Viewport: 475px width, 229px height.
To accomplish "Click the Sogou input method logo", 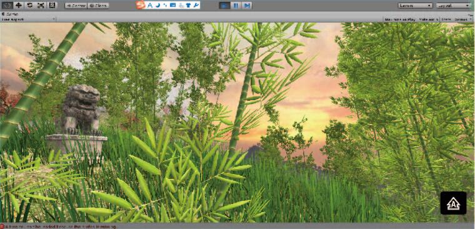I will [140, 5].
